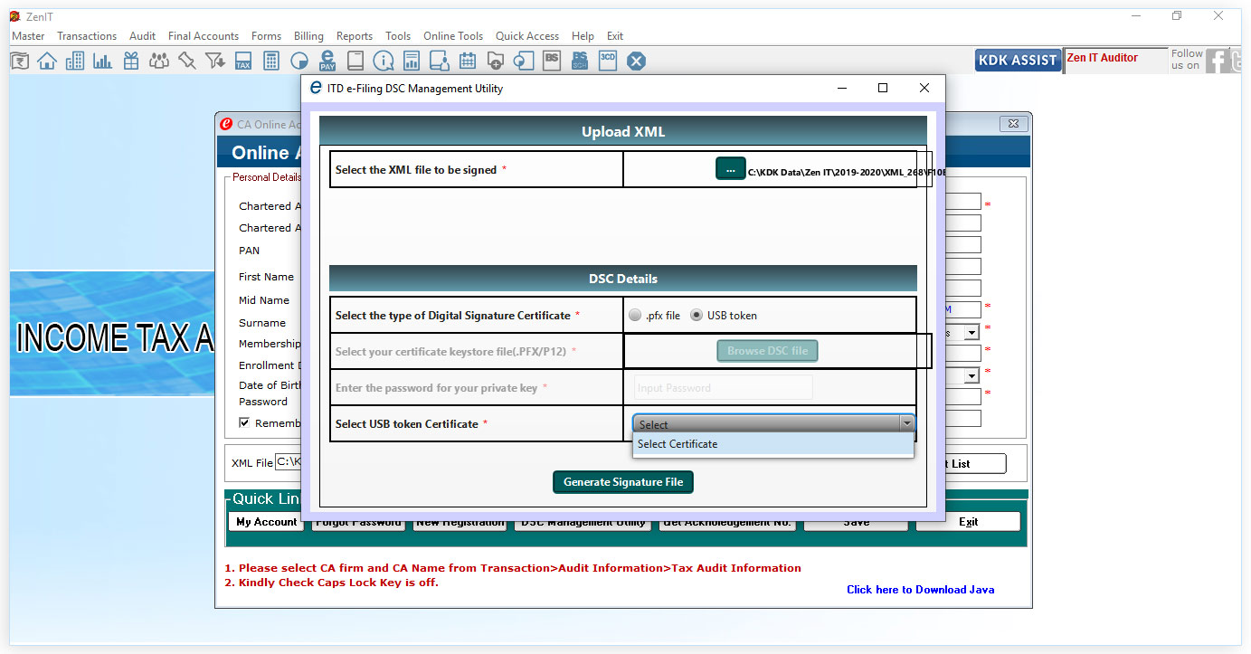
Task: Select the .pfx file radio option
Action: point(635,316)
